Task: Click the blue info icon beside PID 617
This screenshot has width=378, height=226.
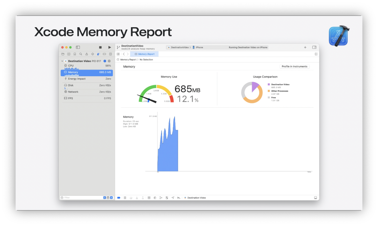Action: [x=105, y=61]
